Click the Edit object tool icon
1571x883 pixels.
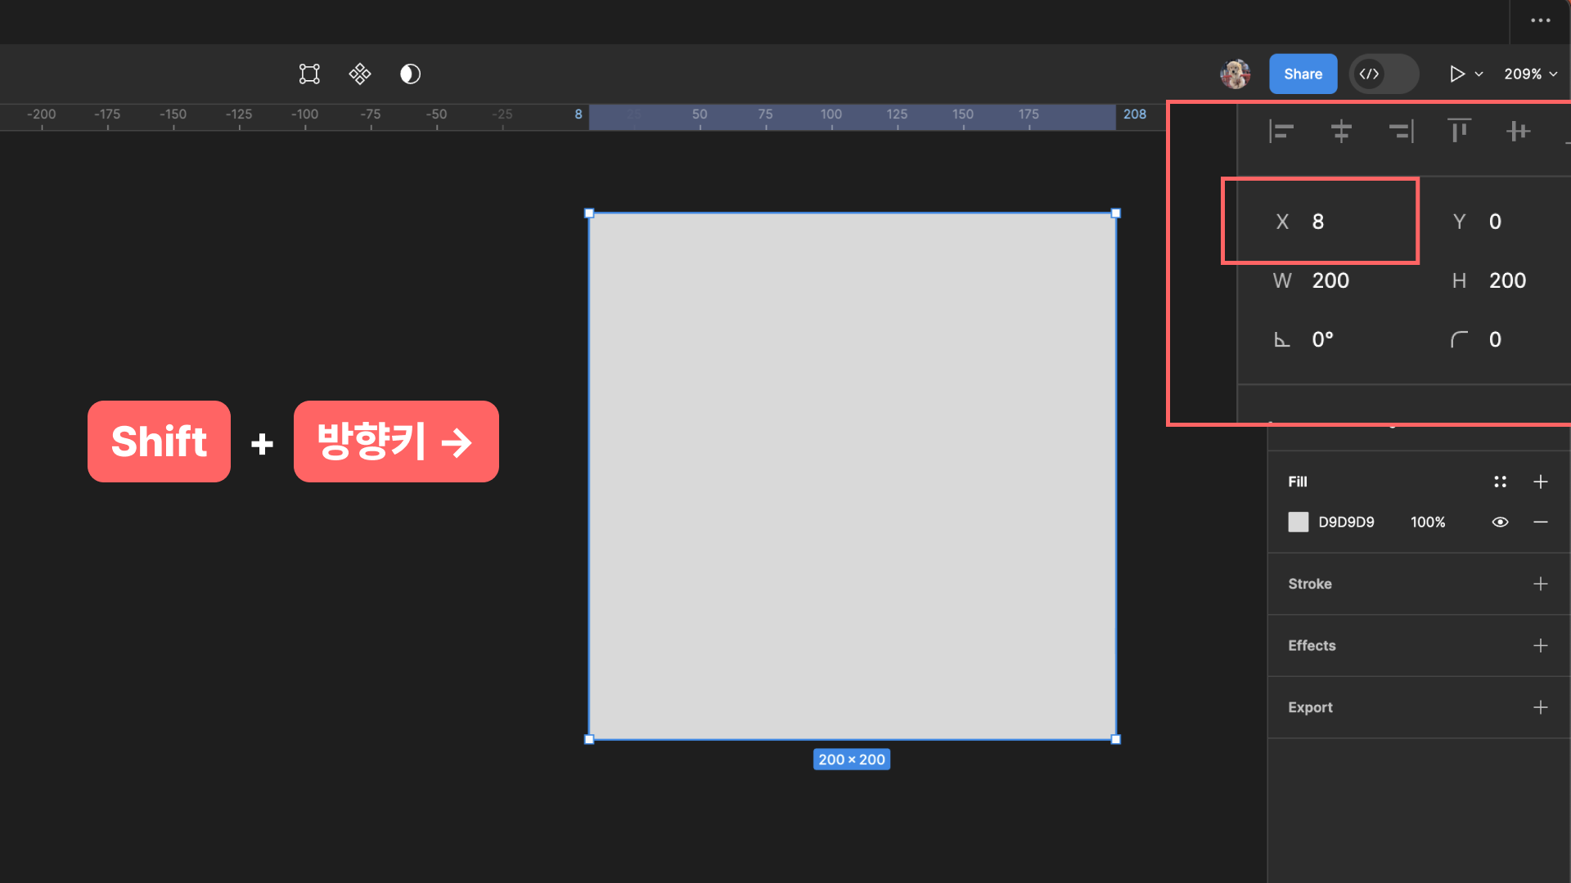(309, 74)
